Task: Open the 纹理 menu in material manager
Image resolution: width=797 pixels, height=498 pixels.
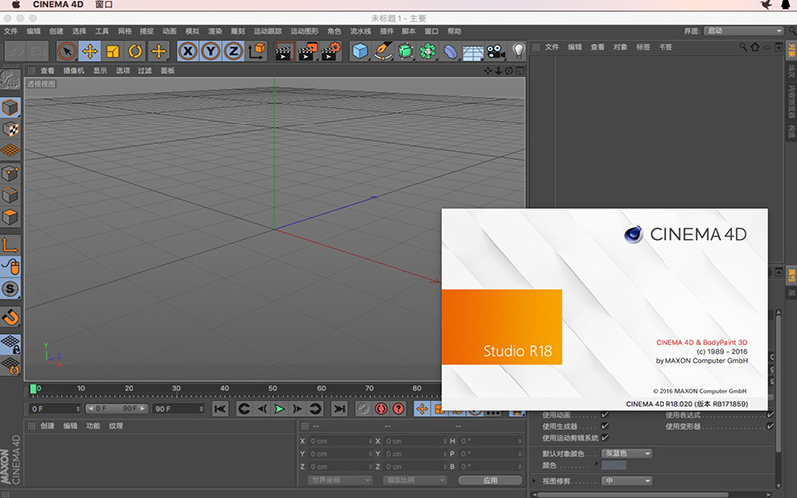Action: [116, 426]
